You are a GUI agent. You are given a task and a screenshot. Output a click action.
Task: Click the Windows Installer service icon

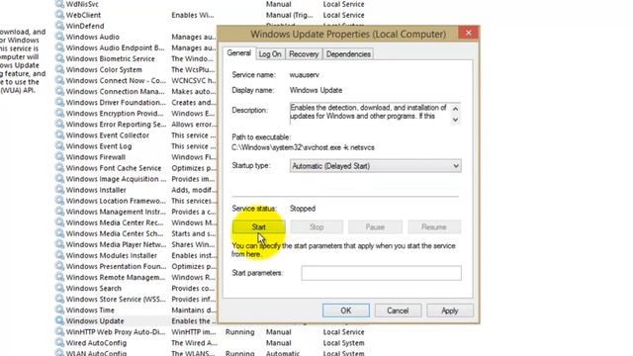coord(59,190)
